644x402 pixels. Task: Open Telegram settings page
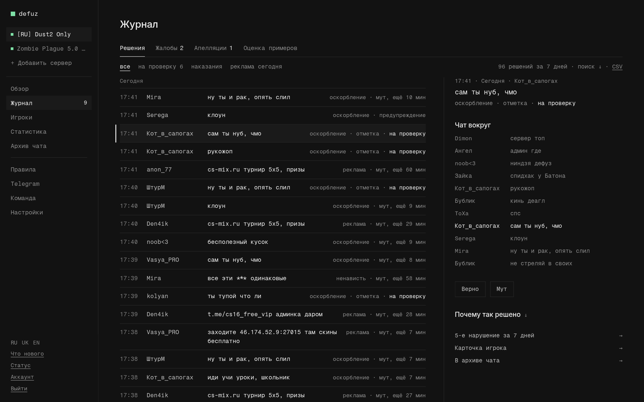pos(49,184)
